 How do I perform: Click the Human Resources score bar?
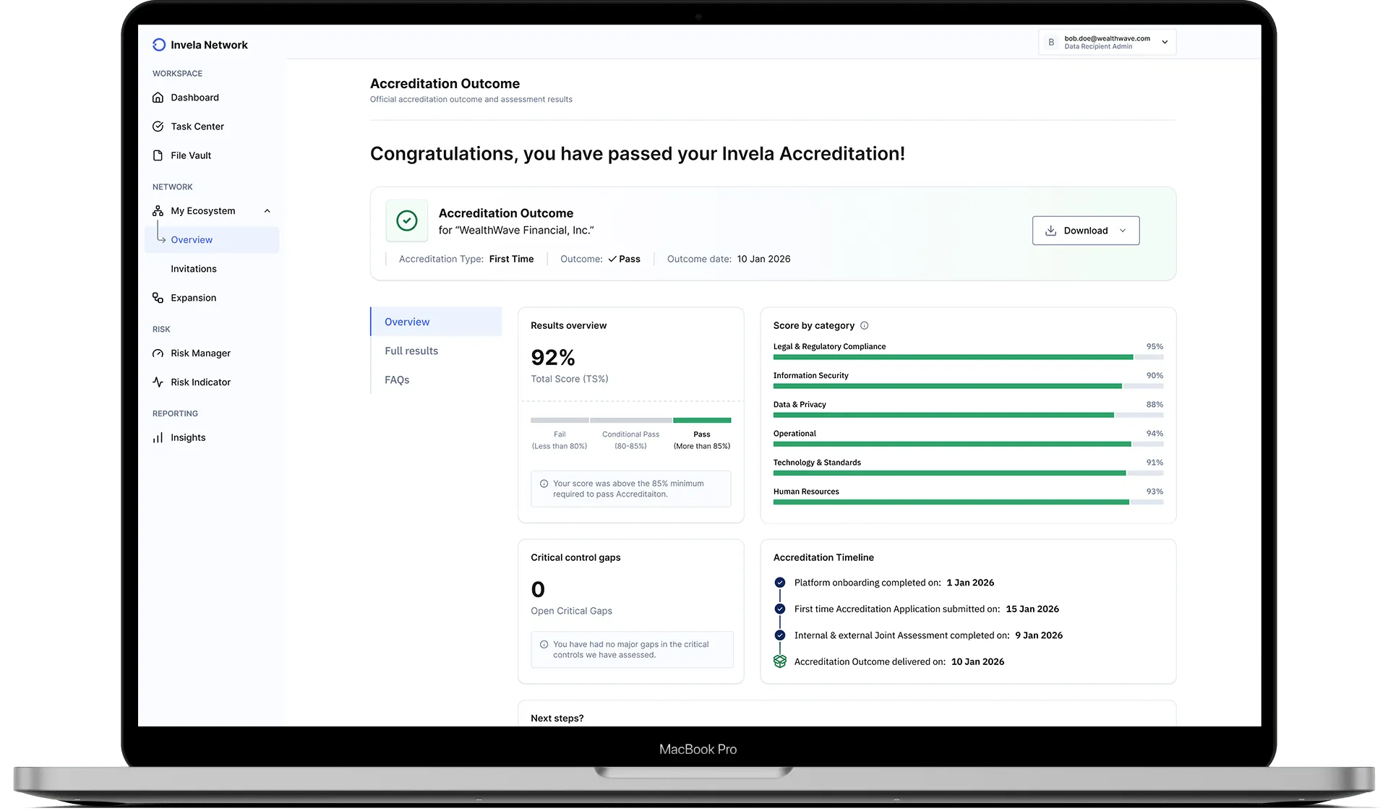click(x=968, y=502)
